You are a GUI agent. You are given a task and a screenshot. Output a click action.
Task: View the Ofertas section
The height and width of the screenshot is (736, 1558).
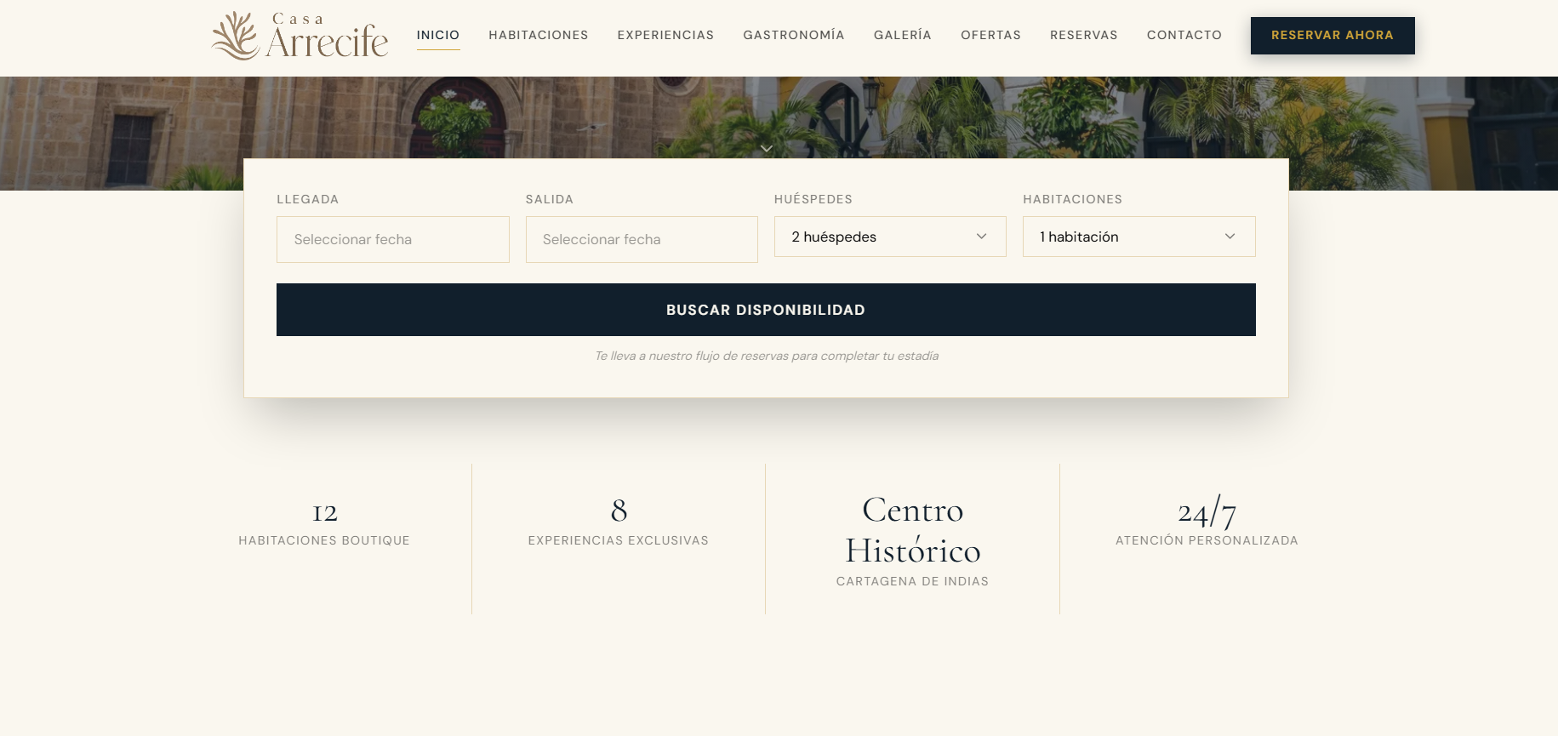click(x=990, y=35)
